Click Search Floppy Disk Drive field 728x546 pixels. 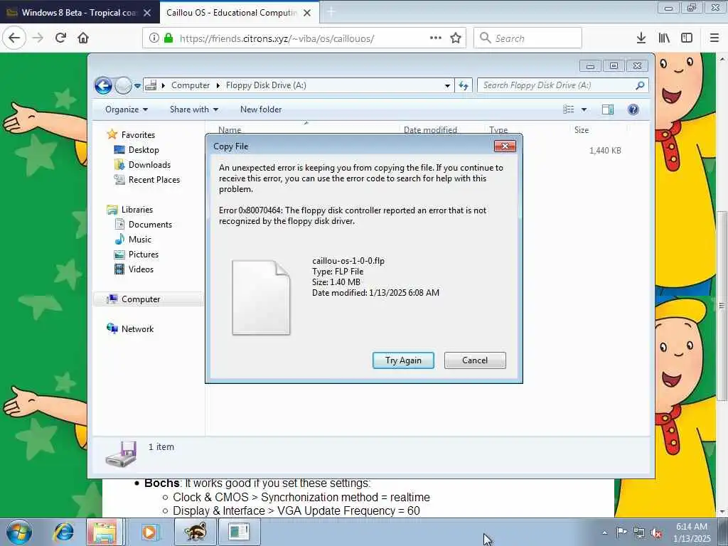[562, 85]
